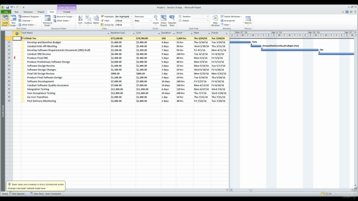Click New Tasks: Auto Scheduled in status bar

coord(45,194)
